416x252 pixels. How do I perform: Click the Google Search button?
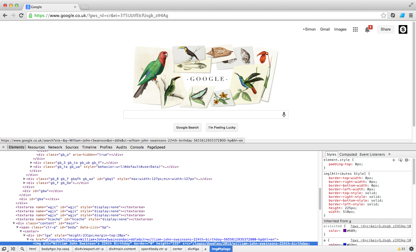(x=187, y=127)
